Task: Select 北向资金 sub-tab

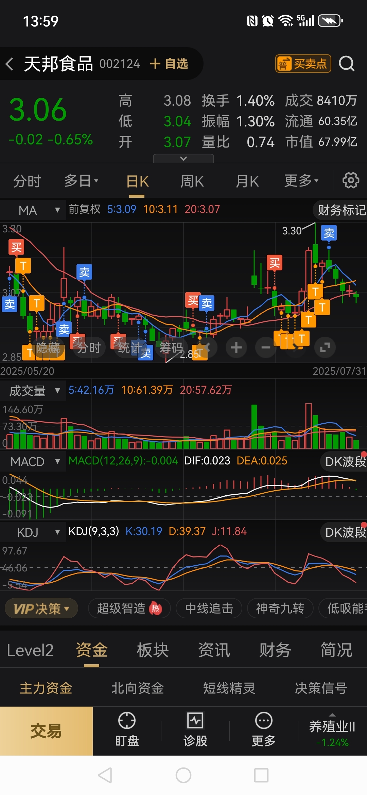Action: tap(138, 688)
